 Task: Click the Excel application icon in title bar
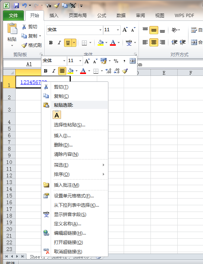pyautogui.click(x=6, y=6)
